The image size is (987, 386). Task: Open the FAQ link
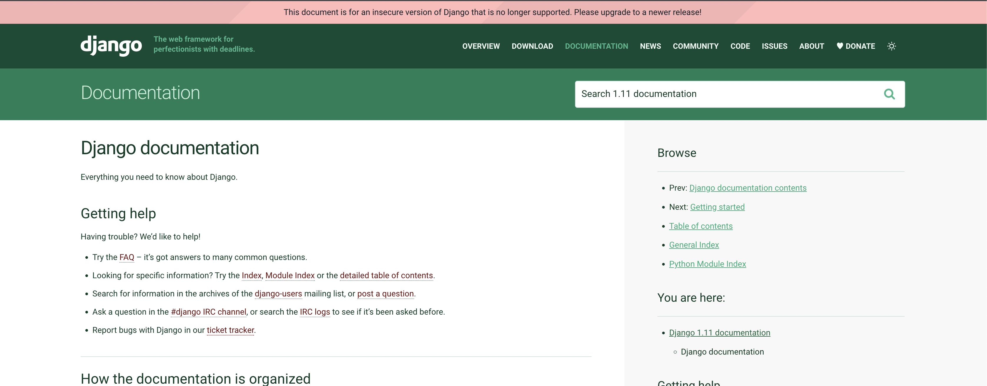[127, 257]
